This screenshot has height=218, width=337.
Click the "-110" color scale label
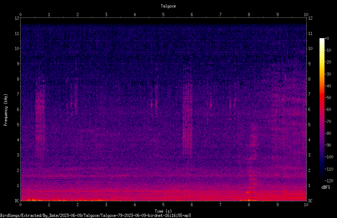[329, 169]
